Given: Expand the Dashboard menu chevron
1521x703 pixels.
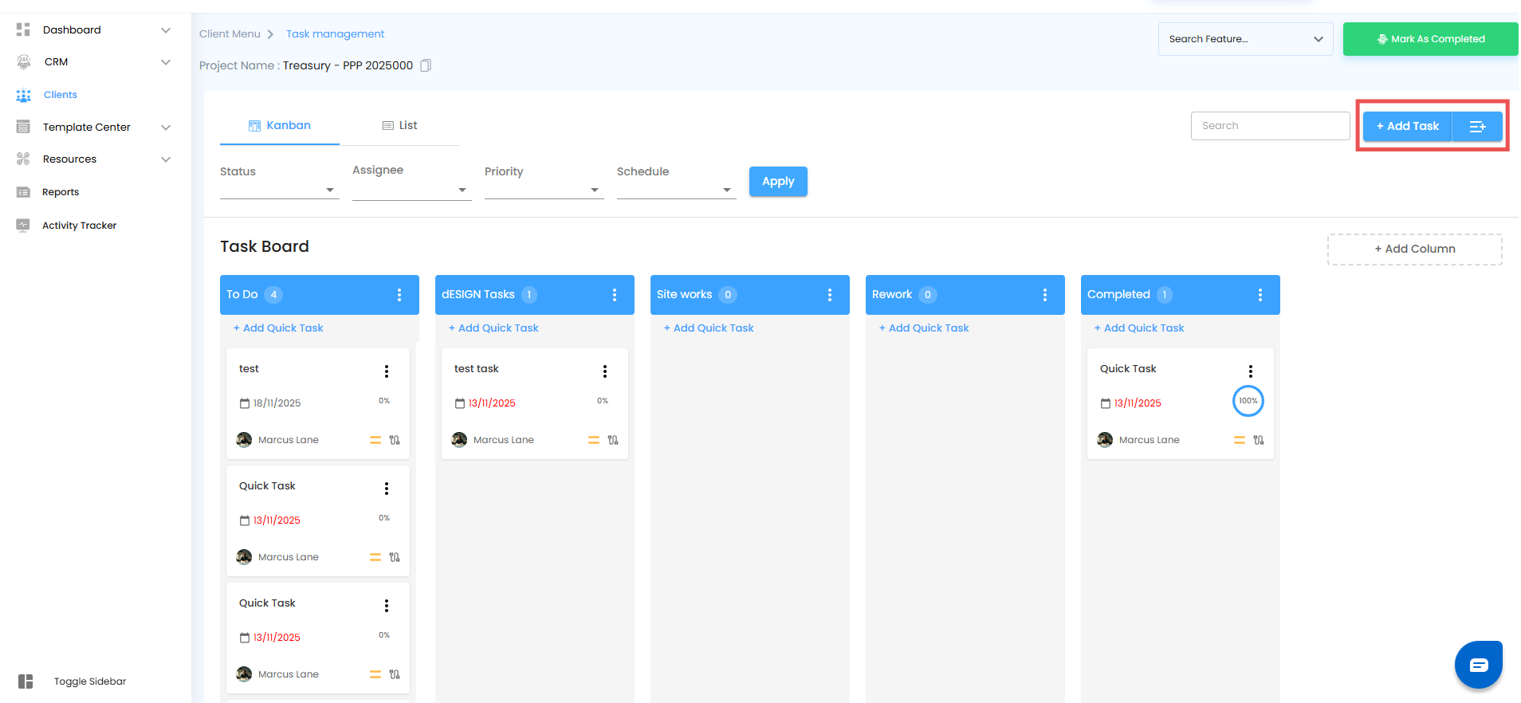Looking at the screenshot, I should pos(166,30).
